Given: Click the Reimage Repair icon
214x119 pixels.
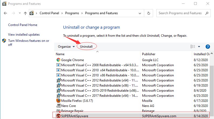Looking at the screenshot, I should tap(58, 111).
